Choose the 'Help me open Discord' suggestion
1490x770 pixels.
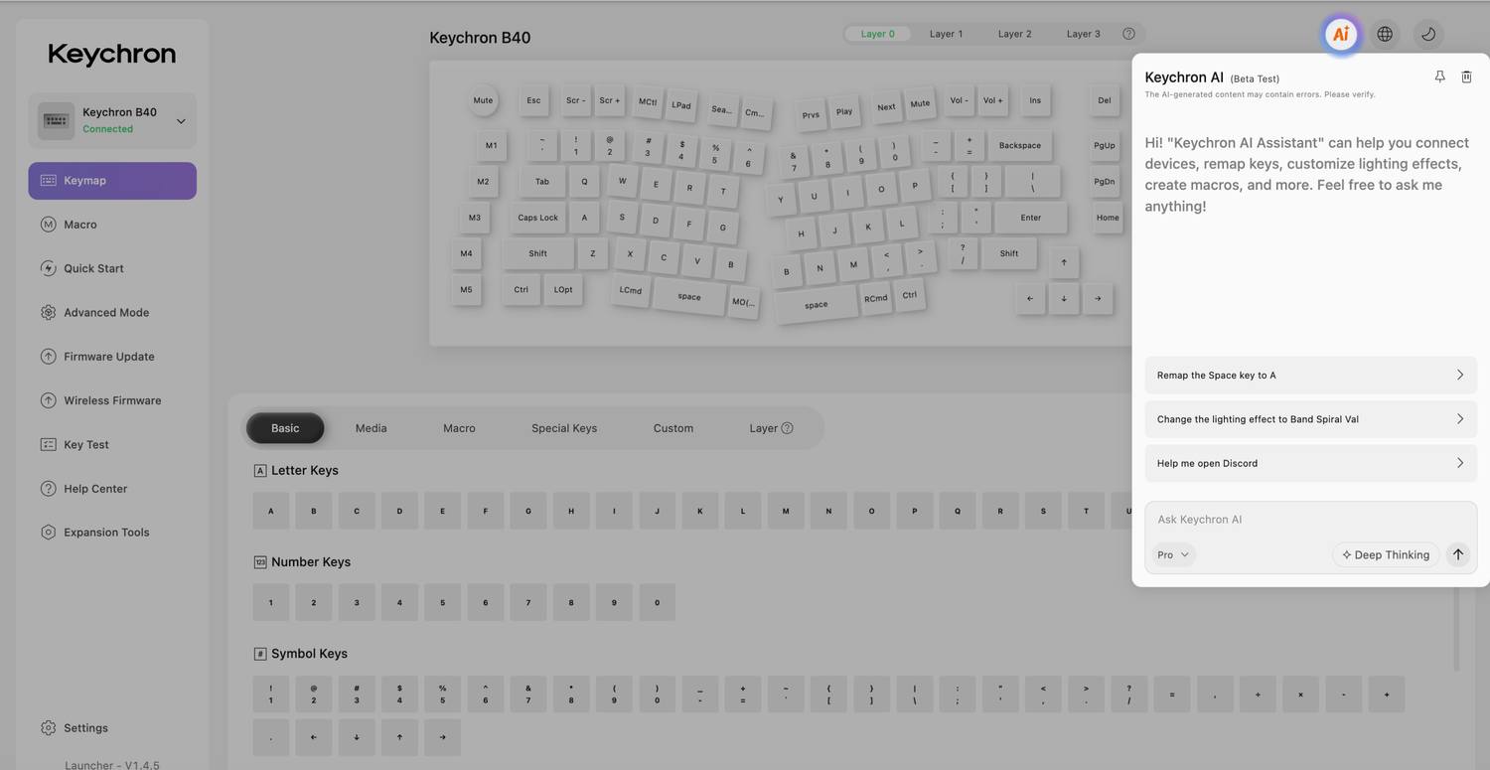pyautogui.click(x=1310, y=463)
